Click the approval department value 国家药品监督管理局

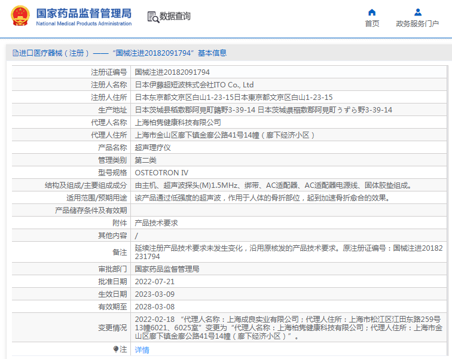(167, 269)
